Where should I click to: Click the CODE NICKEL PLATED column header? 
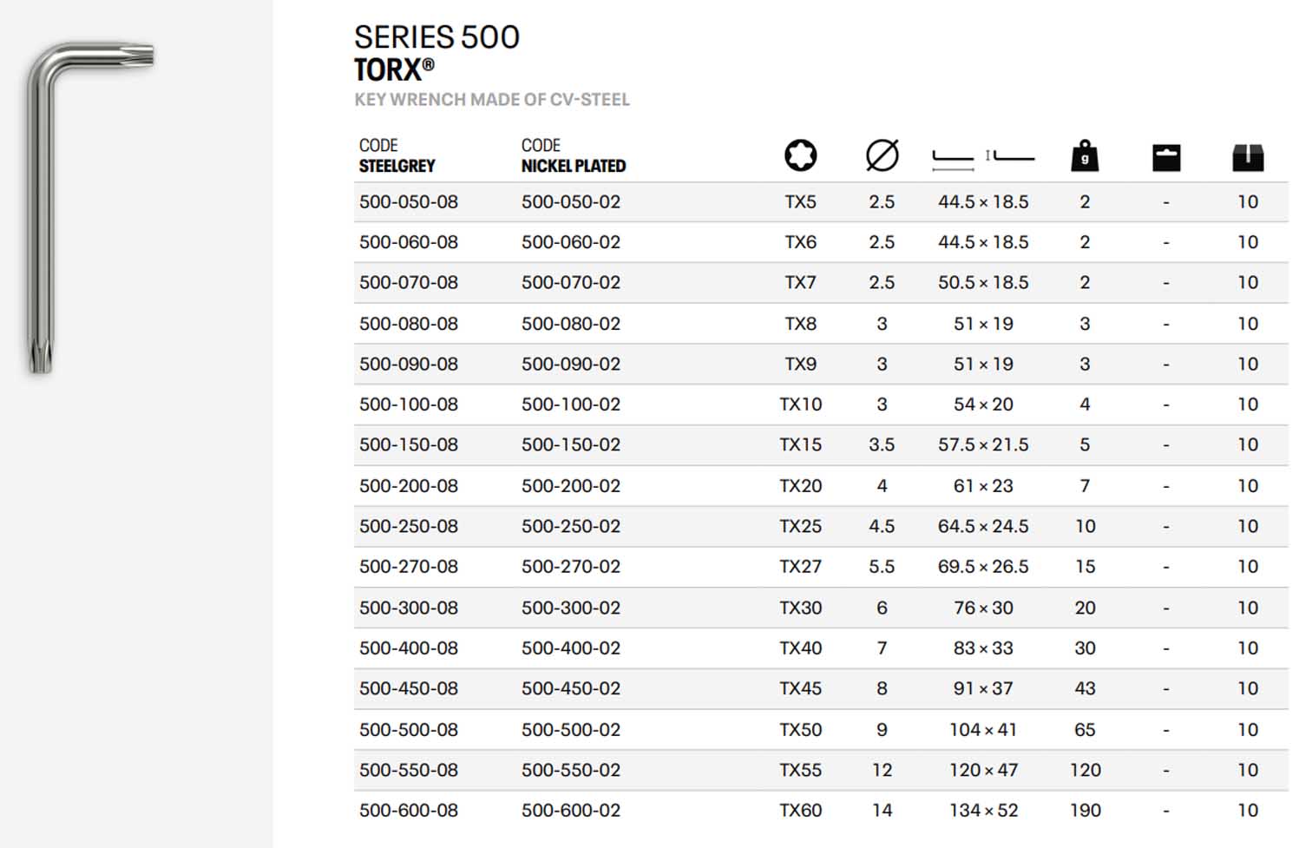pos(573,156)
